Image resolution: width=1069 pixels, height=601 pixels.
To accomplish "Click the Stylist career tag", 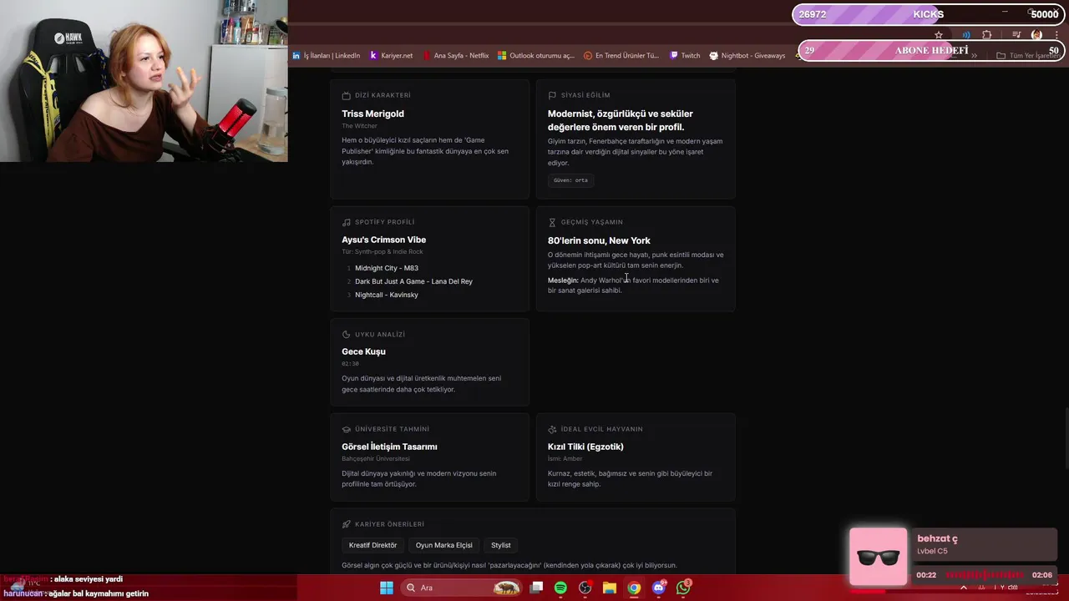I will pyautogui.click(x=500, y=545).
